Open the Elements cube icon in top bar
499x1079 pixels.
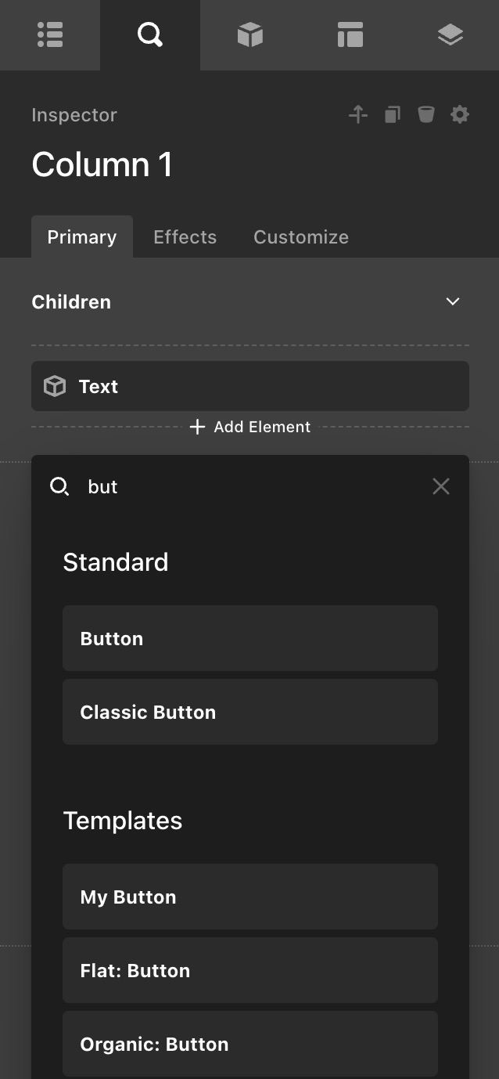(x=249, y=35)
